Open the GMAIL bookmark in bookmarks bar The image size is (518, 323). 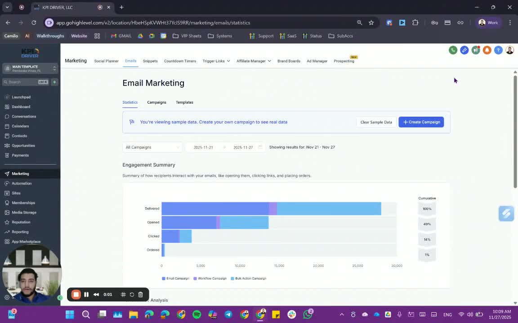[121, 36]
